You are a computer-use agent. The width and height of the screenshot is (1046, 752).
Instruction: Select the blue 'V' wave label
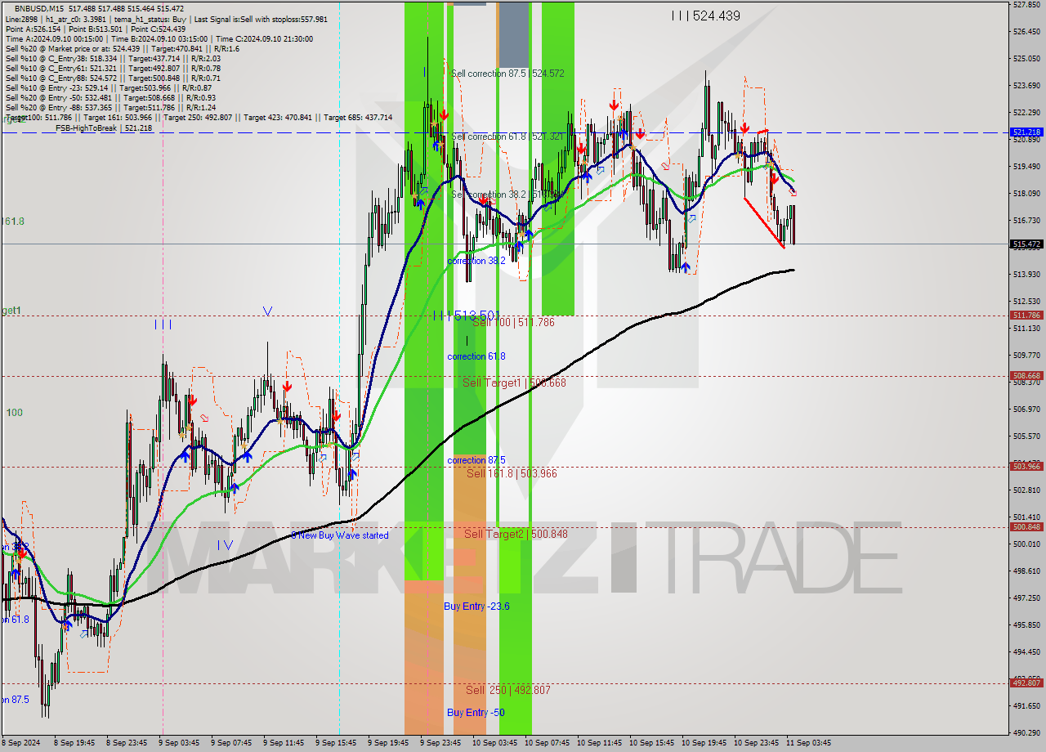click(267, 311)
